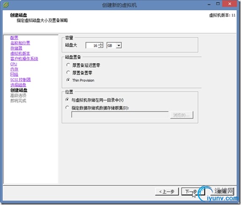Click the datastore path input field
241x205 pixels.
tap(120, 115)
